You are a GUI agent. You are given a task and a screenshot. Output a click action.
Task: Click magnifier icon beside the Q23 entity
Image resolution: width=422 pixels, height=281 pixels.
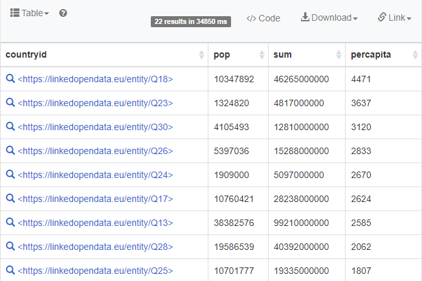[x=10, y=103]
